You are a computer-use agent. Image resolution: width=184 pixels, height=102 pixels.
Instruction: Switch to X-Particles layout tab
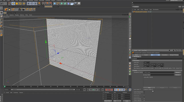pyautogui.click(x=55, y=7)
